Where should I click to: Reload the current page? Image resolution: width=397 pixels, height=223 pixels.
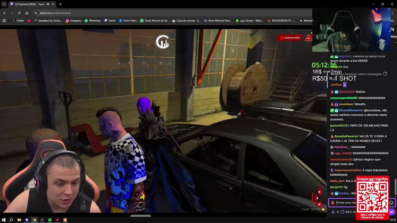click(x=19, y=13)
